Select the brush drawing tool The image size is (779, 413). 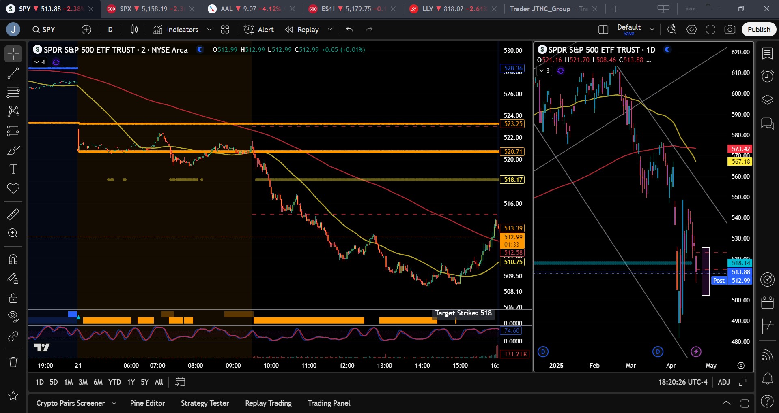[x=13, y=150]
